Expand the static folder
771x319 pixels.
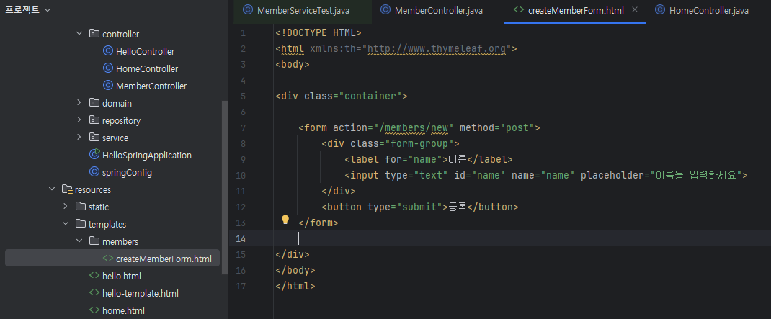[66, 207]
